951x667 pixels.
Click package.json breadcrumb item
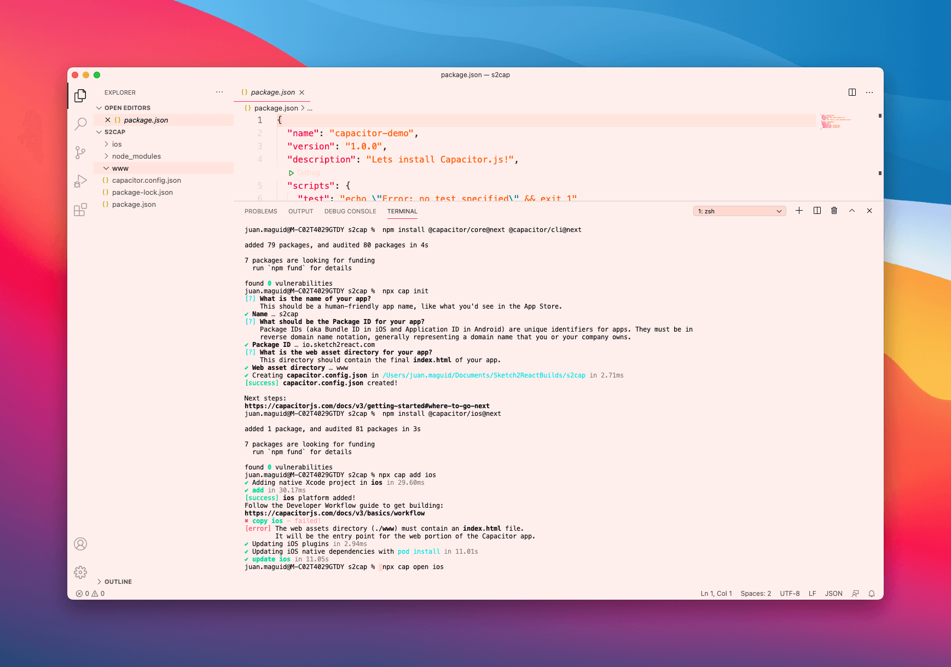[x=276, y=108]
